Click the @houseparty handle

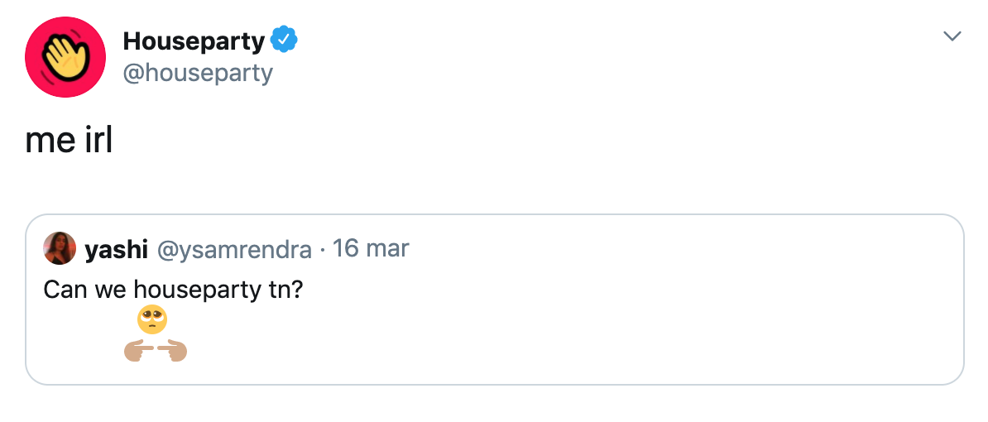point(197,74)
